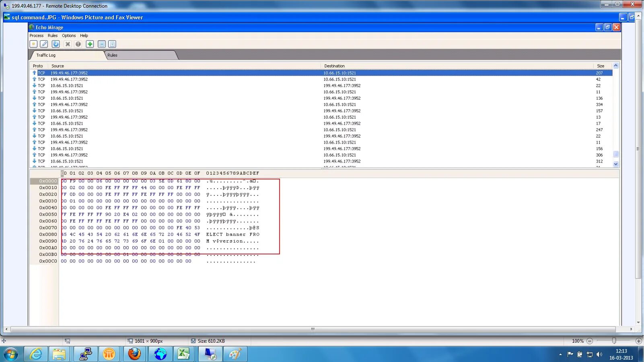
Task: Click the last blue document icon in toolbar
Action: [112, 44]
